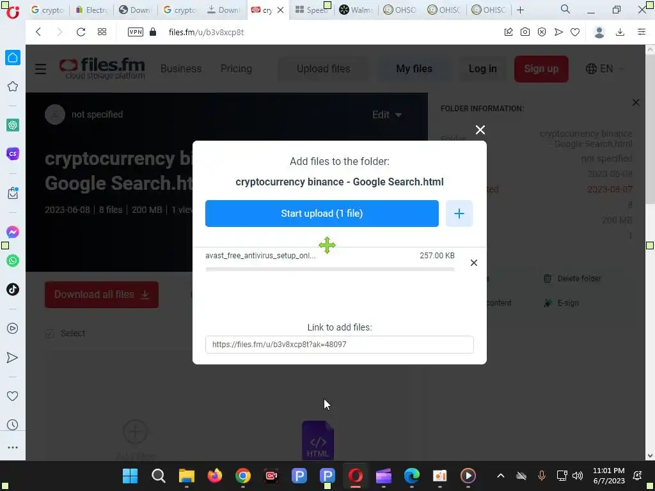
Task: Click the files.fm address bar URL
Action: pos(207,32)
